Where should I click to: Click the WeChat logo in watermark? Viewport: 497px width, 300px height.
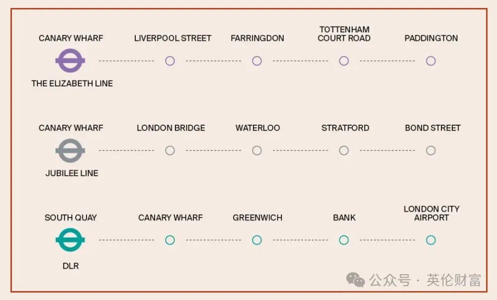click(x=355, y=280)
